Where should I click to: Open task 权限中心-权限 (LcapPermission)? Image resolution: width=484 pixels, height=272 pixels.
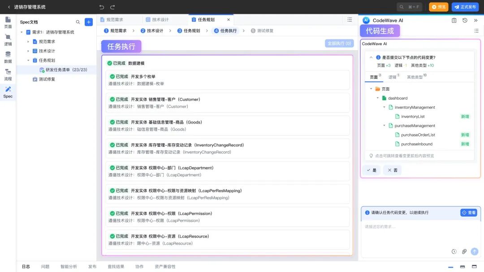(228, 217)
